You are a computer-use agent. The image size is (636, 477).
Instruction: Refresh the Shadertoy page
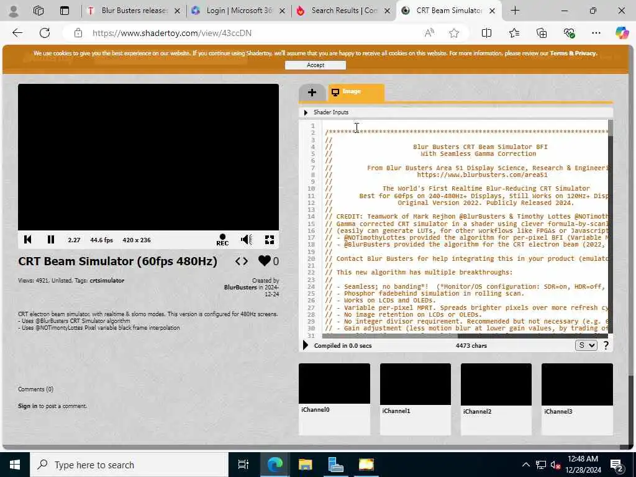click(45, 33)
